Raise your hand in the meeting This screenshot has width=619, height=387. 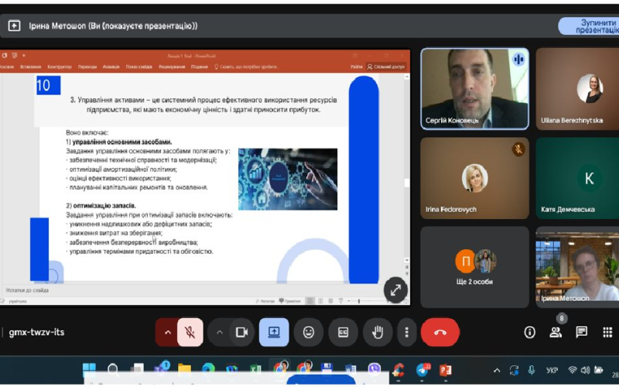378,332
